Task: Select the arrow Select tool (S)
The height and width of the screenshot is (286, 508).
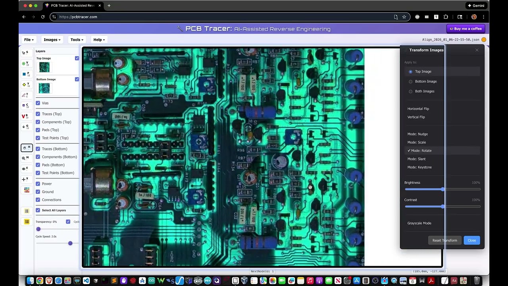Action: (26, 53)
